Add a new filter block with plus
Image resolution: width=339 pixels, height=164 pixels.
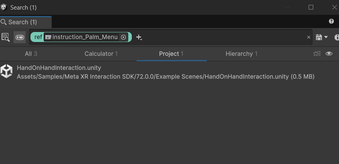139,37
